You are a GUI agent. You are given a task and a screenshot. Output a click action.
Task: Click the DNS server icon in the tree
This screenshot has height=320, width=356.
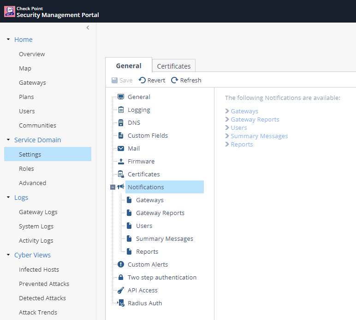point(121,123)
